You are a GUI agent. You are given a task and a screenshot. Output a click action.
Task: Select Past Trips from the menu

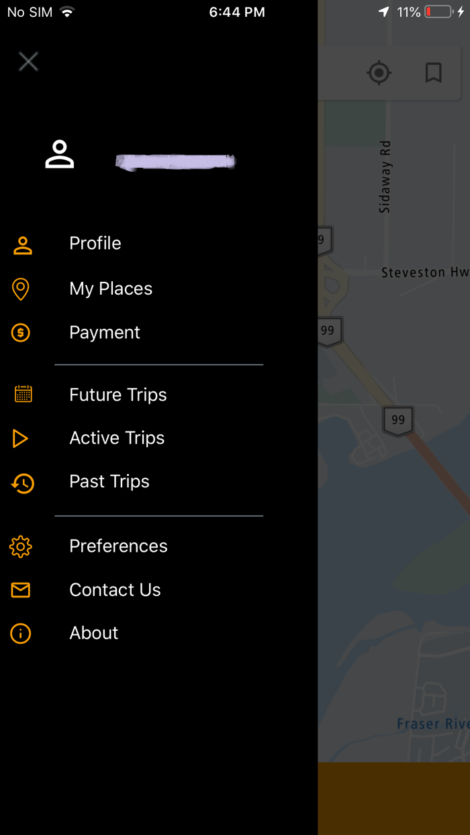point(109,481)
